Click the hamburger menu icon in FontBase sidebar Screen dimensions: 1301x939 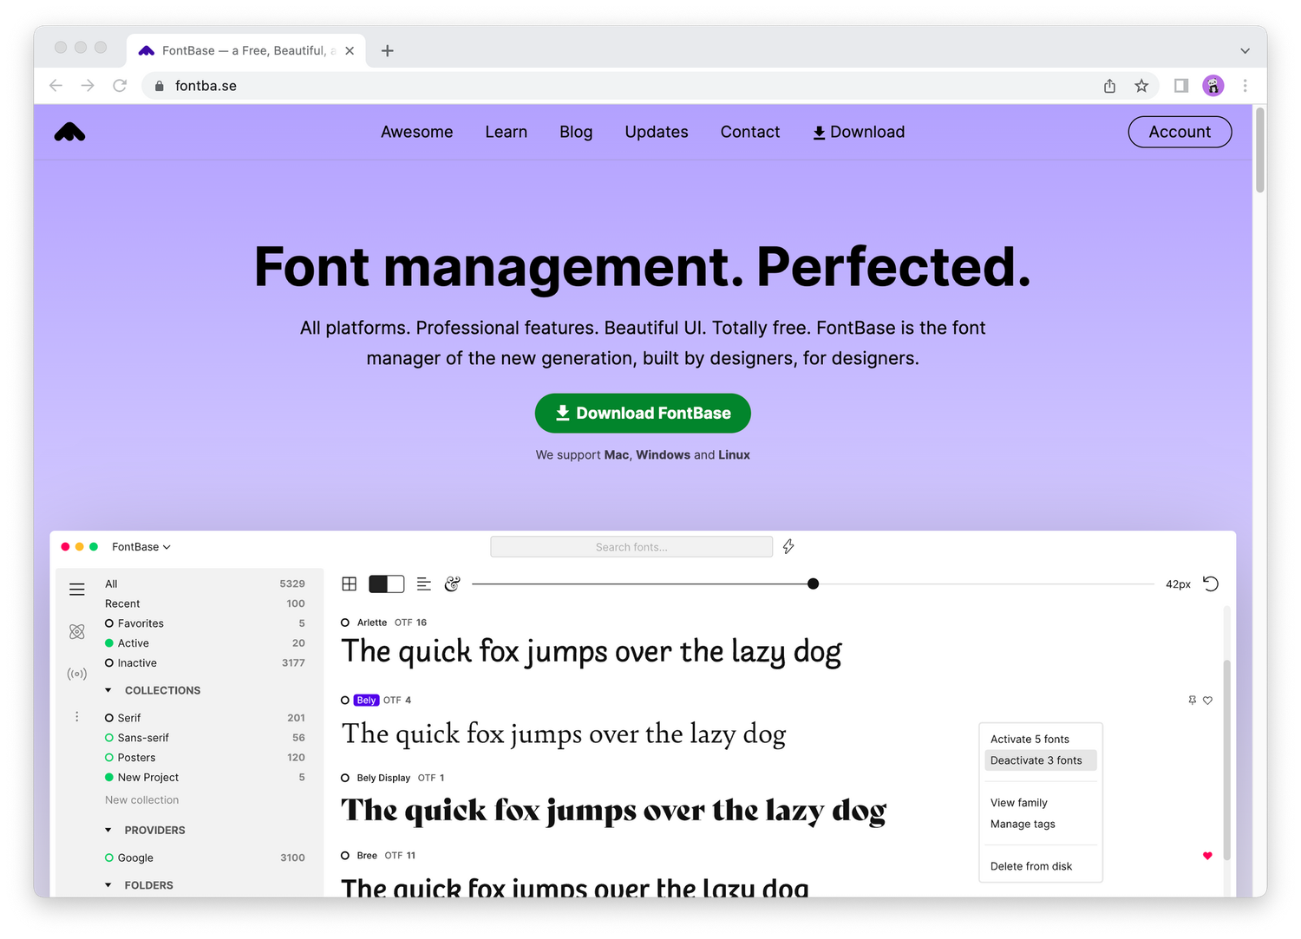point(77,590)
